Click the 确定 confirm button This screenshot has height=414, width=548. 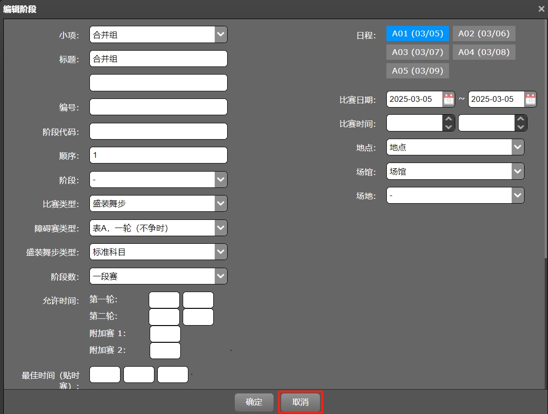254,402
